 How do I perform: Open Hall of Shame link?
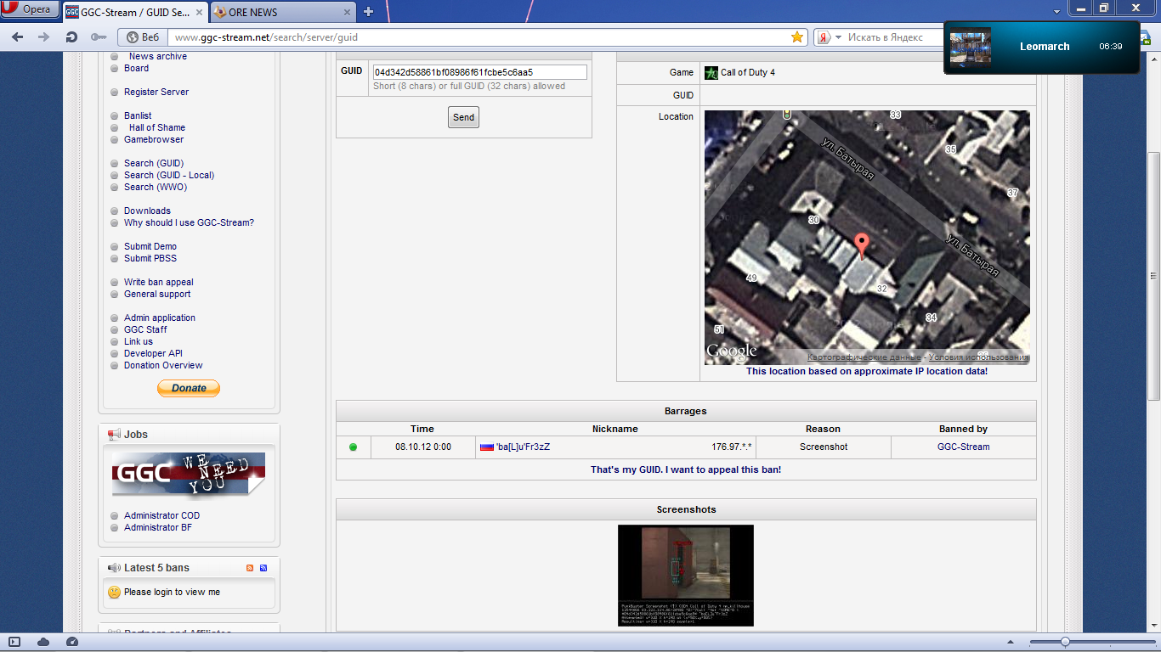[x=157, y=127]
